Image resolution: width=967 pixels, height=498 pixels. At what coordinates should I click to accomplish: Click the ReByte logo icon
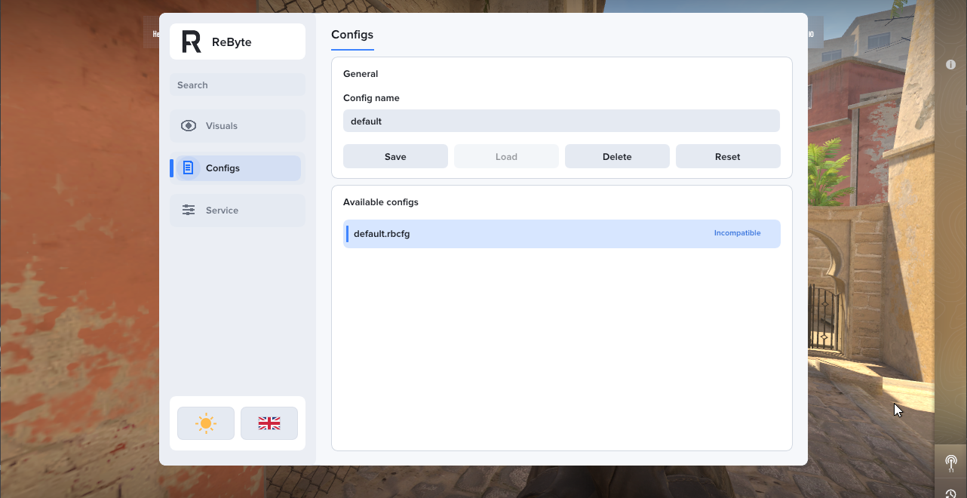click(x=192, y=42)
